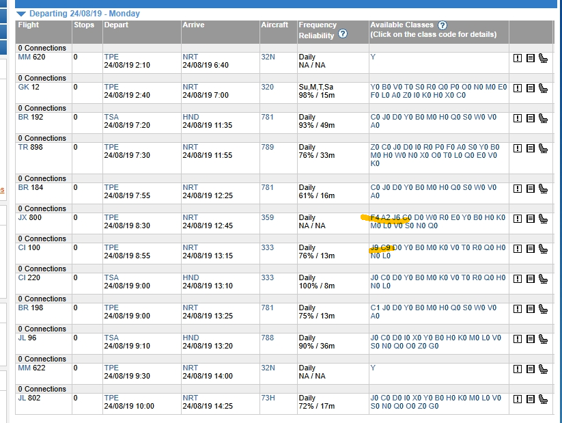562x423 pixels.
Task: Open seat map icon for MM 620
Action: tap(544, 58)
